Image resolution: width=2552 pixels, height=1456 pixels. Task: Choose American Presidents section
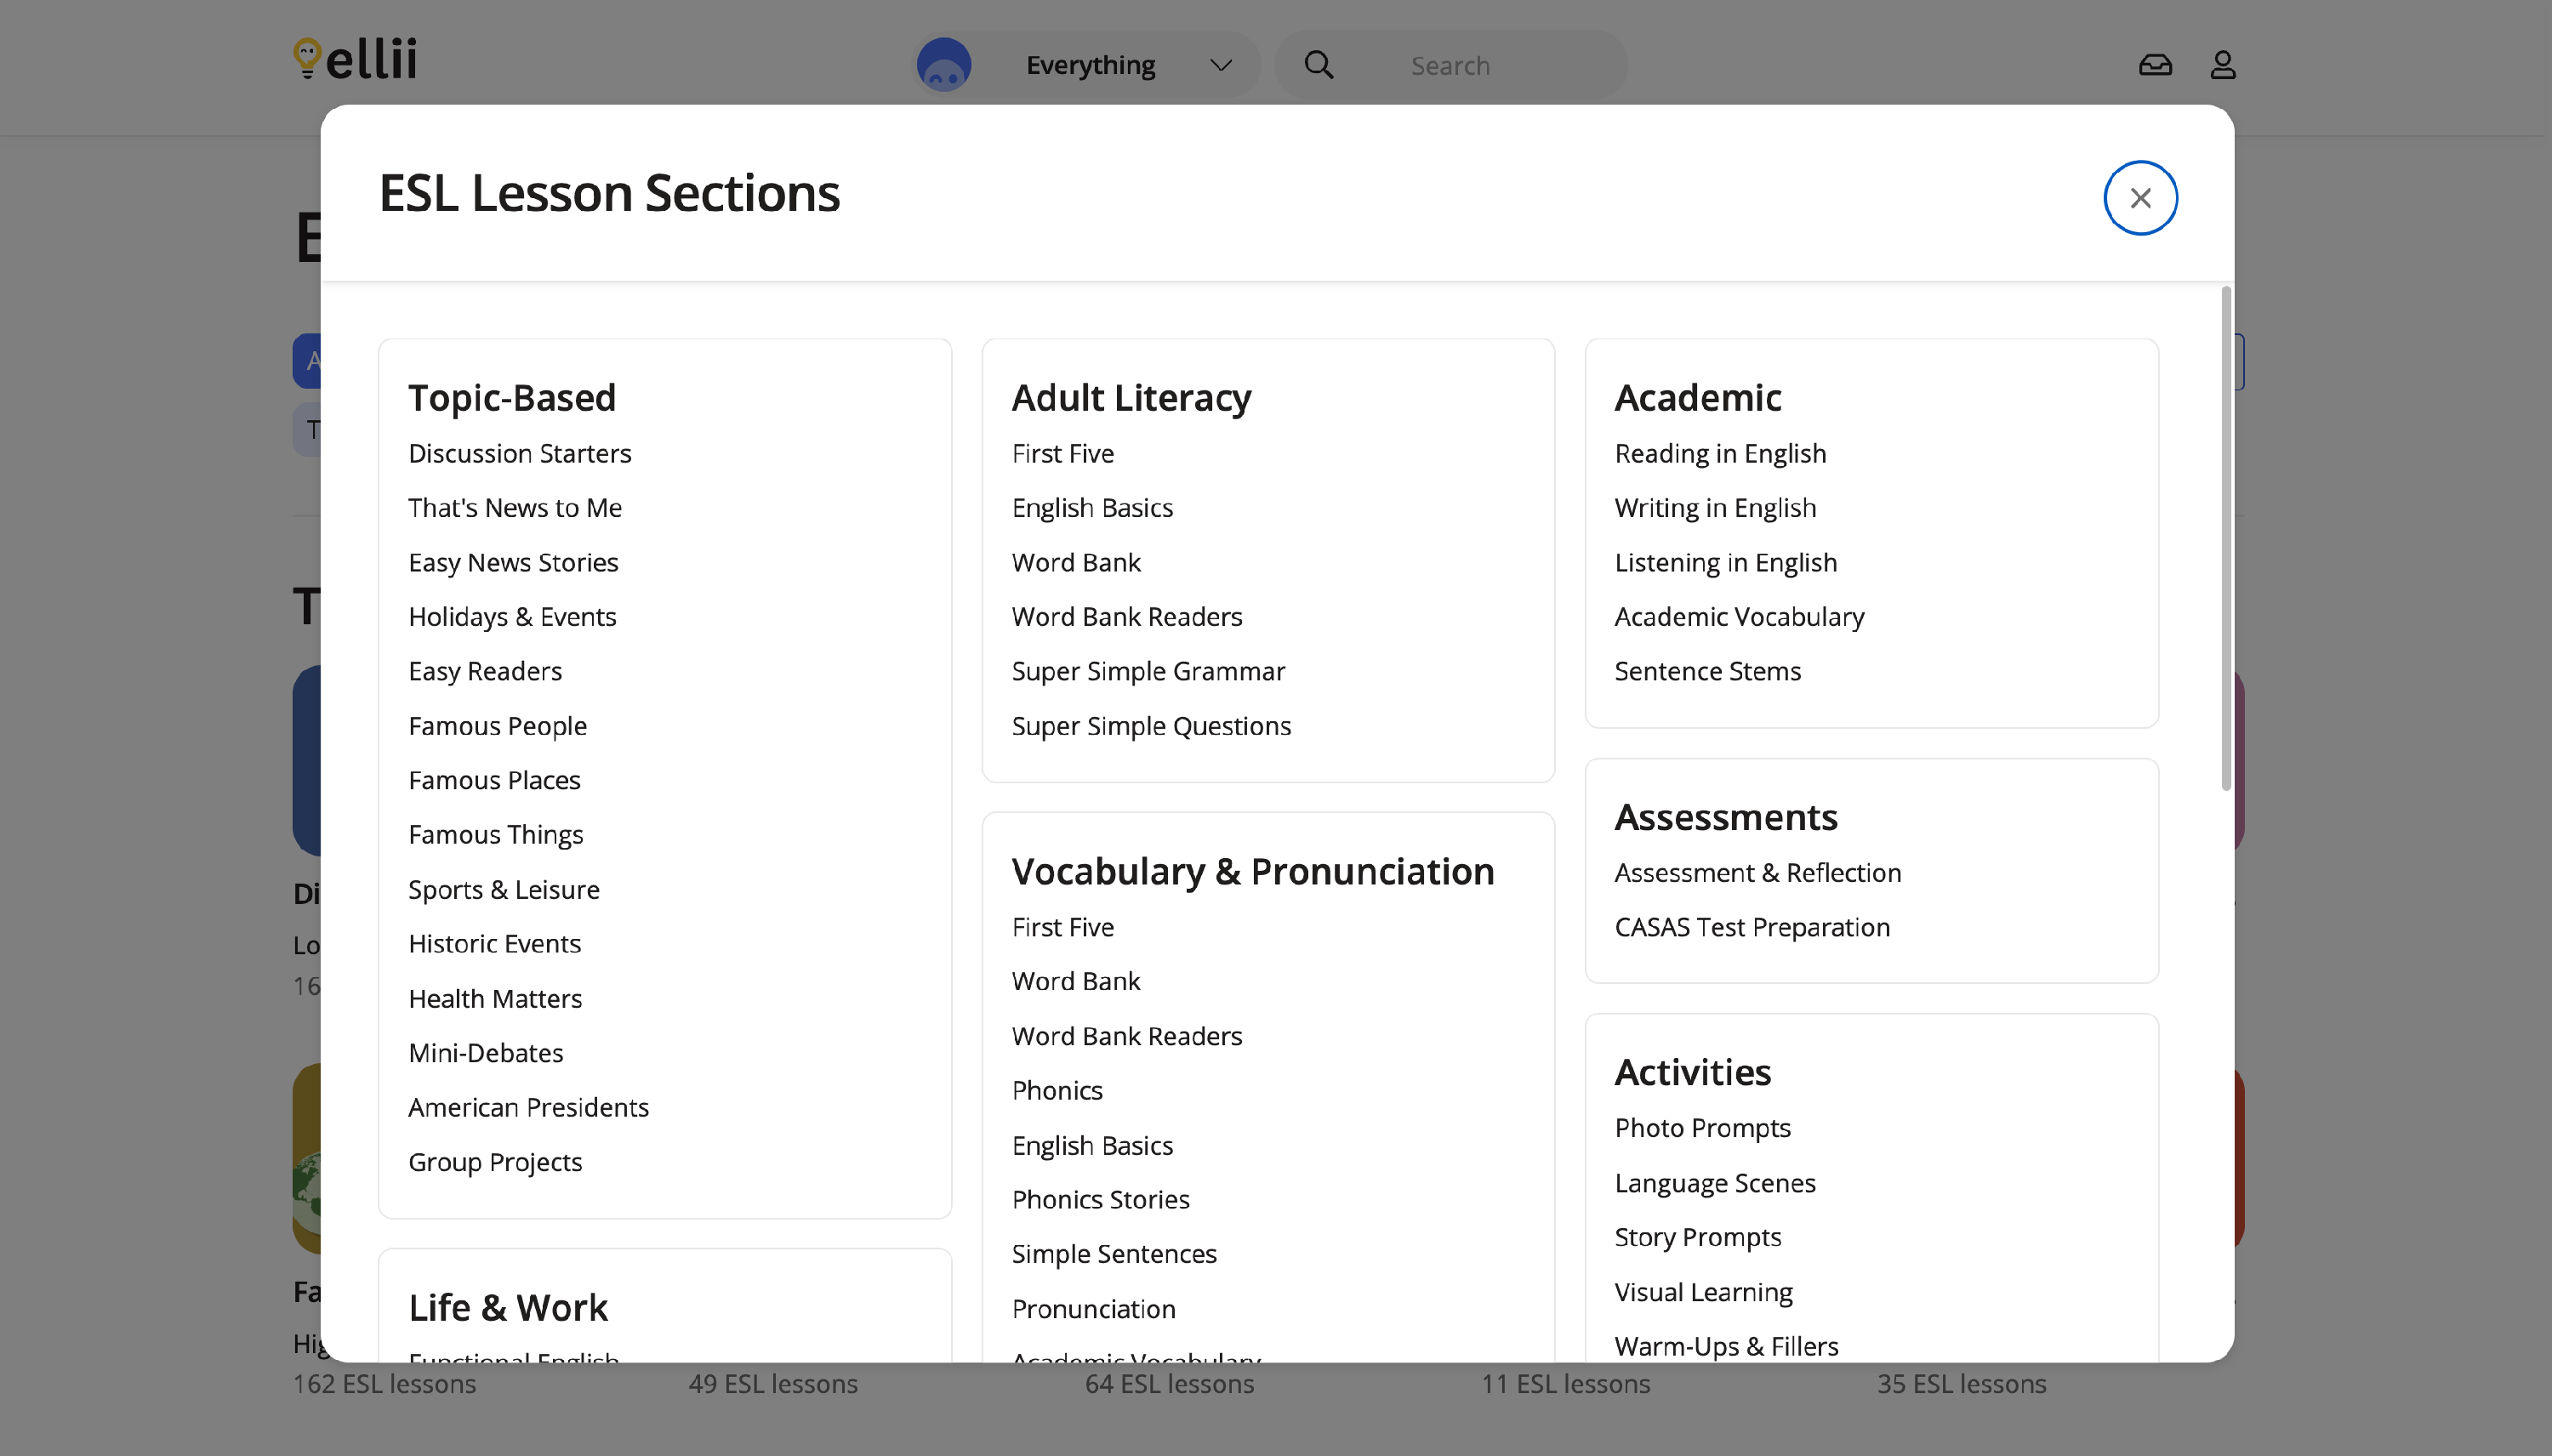528,1107
